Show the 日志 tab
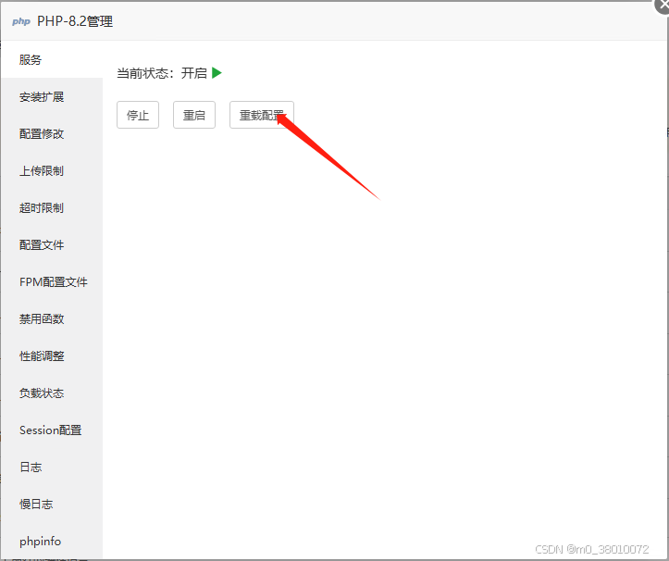The width and height of the screenshot is (669, 561). click(x=52, y=467)
